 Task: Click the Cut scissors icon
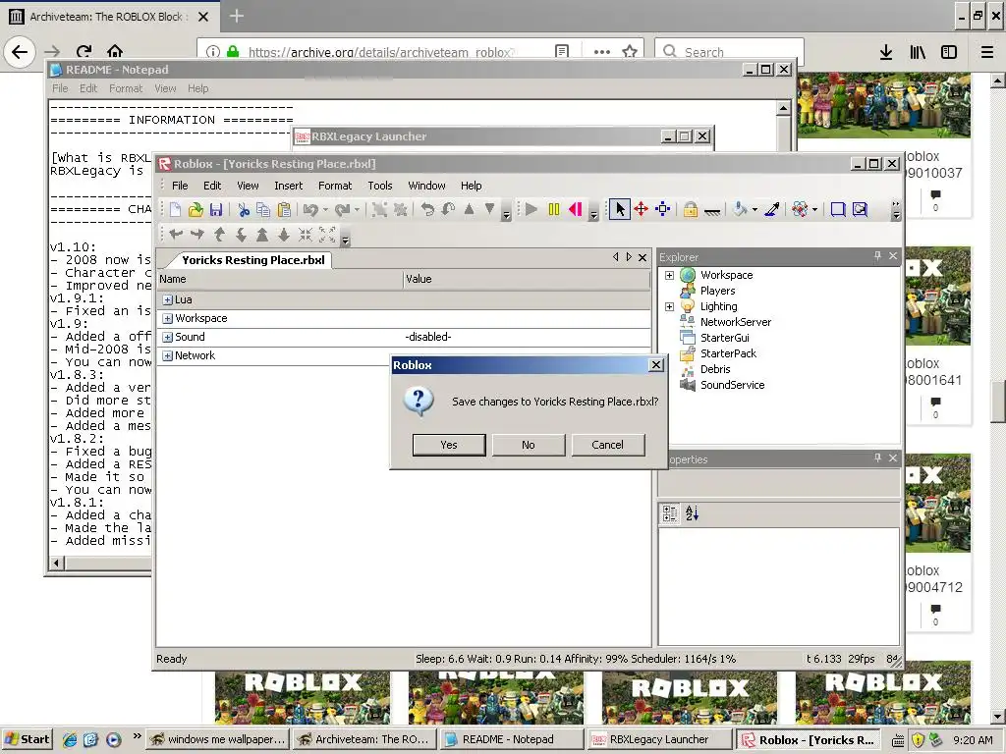244,210
